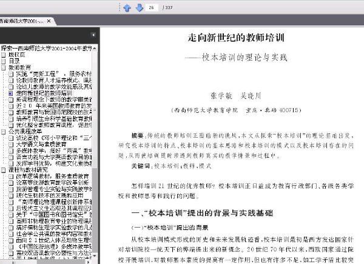Click the 摘要 label in the abstract
This screenshot has width=364, height=264.
pyautogui.click(x=138, y=135)
